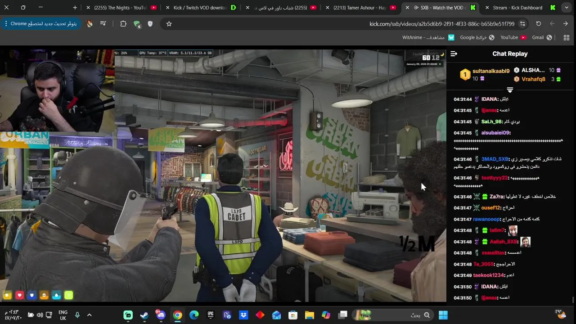Open Epic Games Launcher from taskbar
This screenshot has width=576, height=324.
(211, 315)
